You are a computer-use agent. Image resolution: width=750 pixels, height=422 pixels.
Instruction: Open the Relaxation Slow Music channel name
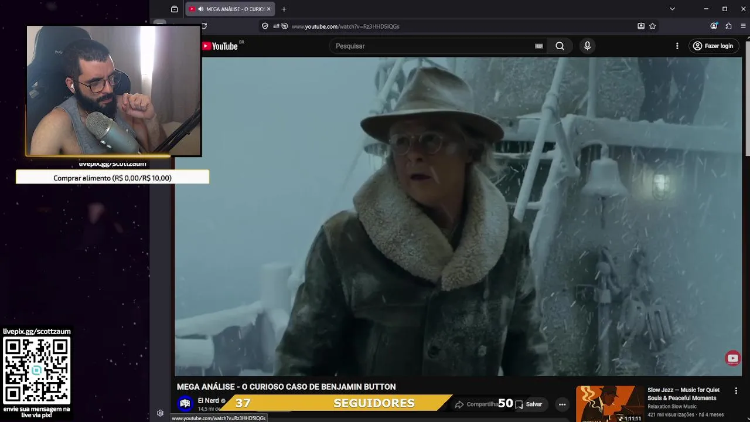pyautogui.click(x=671, y=407)
